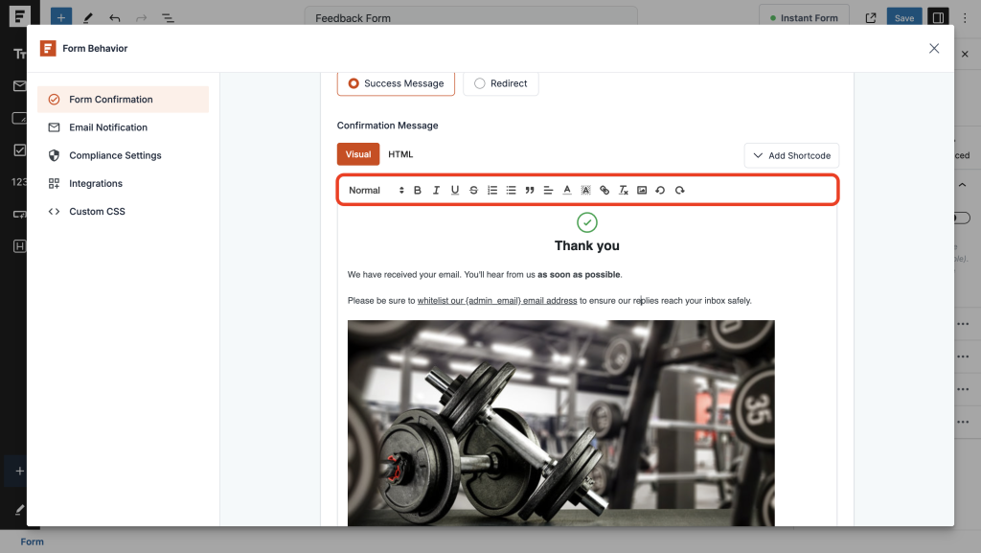This screenshot has height=553, width=981.
Task: Open the three-dot options menu top right
Action: [x=963, y=16]
